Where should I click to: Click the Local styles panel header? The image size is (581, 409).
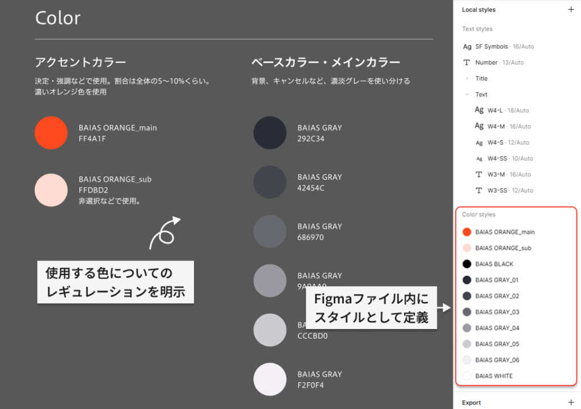[x=479, y=10]
